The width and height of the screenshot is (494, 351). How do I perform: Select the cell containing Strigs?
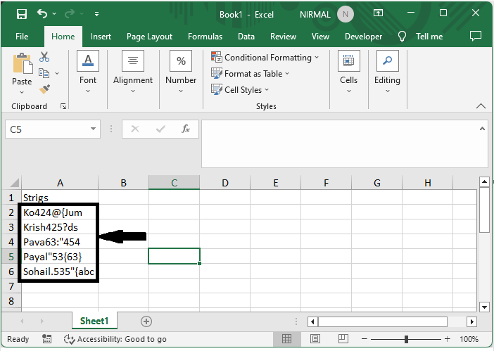pos(60,198)
